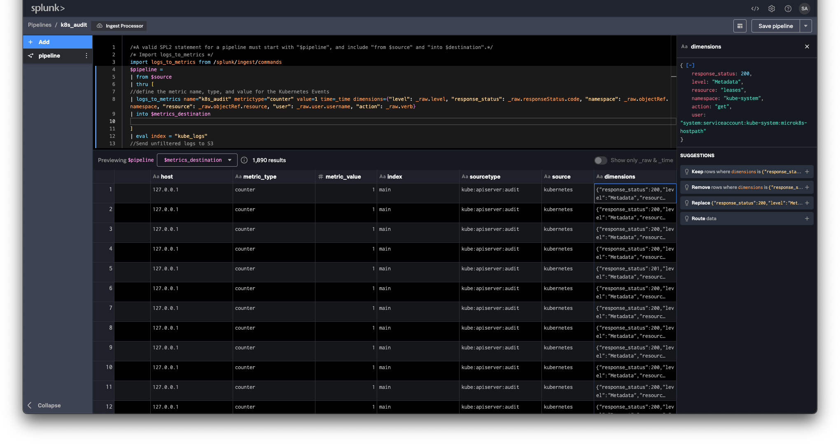
Task: Open the three-dot menu beside pipeline
Action: point(86,56)
